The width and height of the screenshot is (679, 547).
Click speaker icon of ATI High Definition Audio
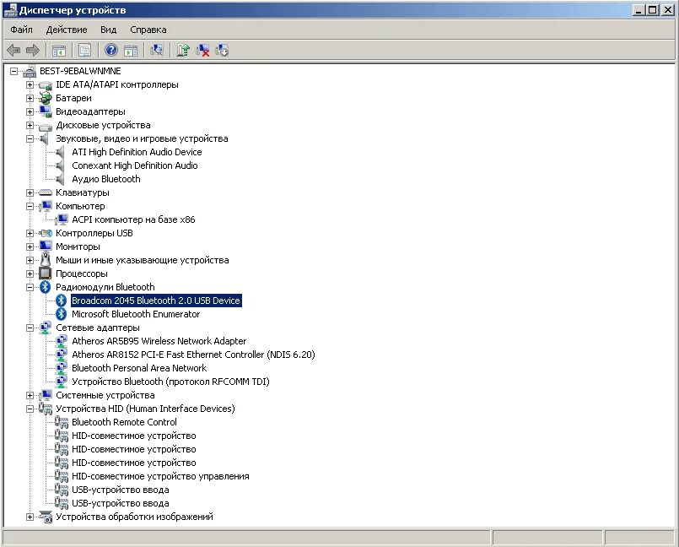click(60, 152)
